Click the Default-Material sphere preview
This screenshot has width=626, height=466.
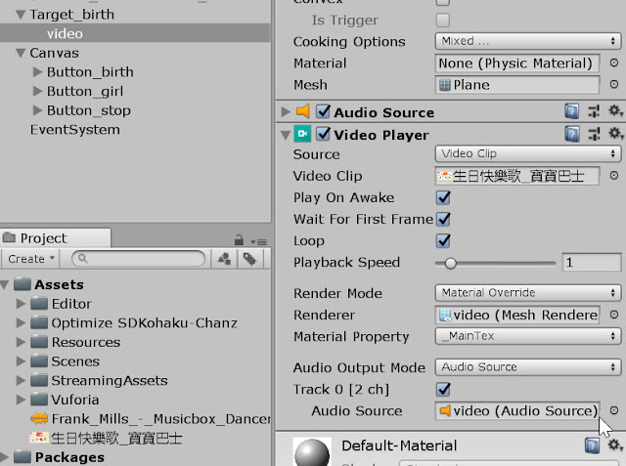[x=312, y=451]
